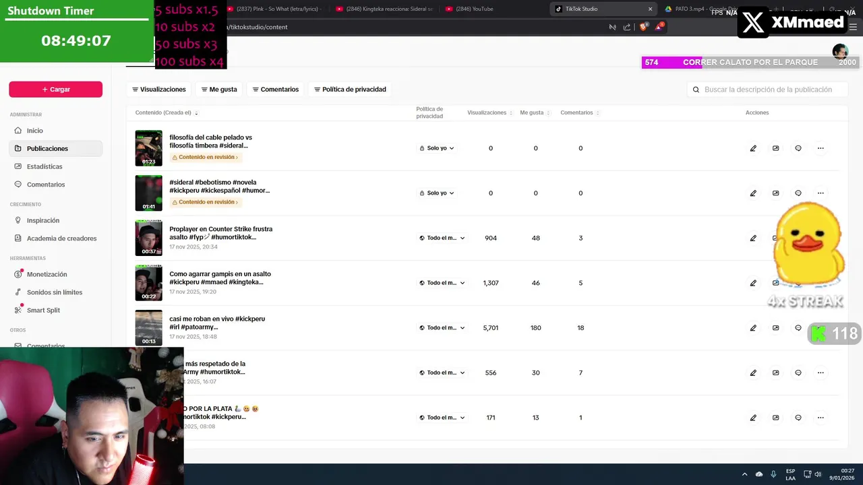This screenshot has width=863, height=485.
Task: Select Publicaciones in the sidebar
Action: point(55,148)
